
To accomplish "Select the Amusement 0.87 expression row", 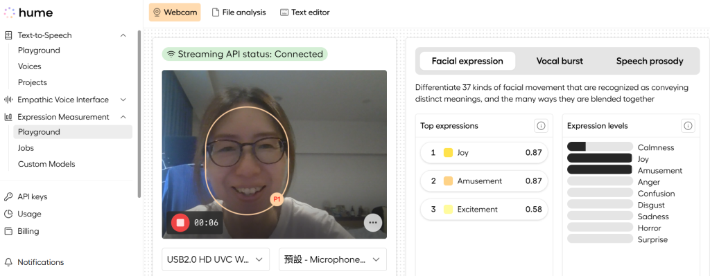I will tap(484, 181).
